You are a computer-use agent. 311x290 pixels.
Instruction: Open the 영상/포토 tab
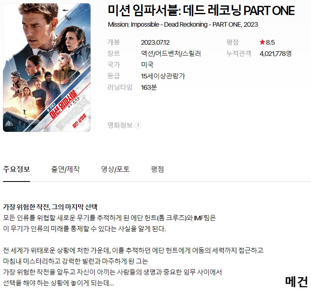pyautogui.click(x=116, y=169)
